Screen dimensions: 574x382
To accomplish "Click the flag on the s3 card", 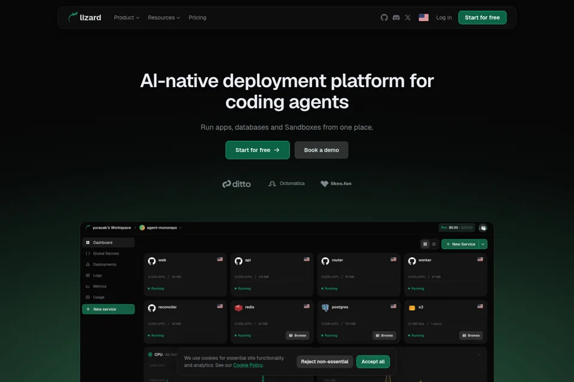I will coord(480,306).
